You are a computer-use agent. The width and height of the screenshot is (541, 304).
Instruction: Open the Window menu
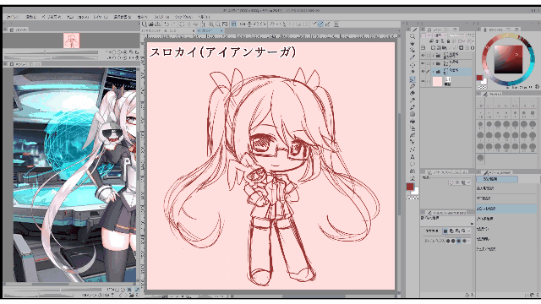[x=183, y=17]
